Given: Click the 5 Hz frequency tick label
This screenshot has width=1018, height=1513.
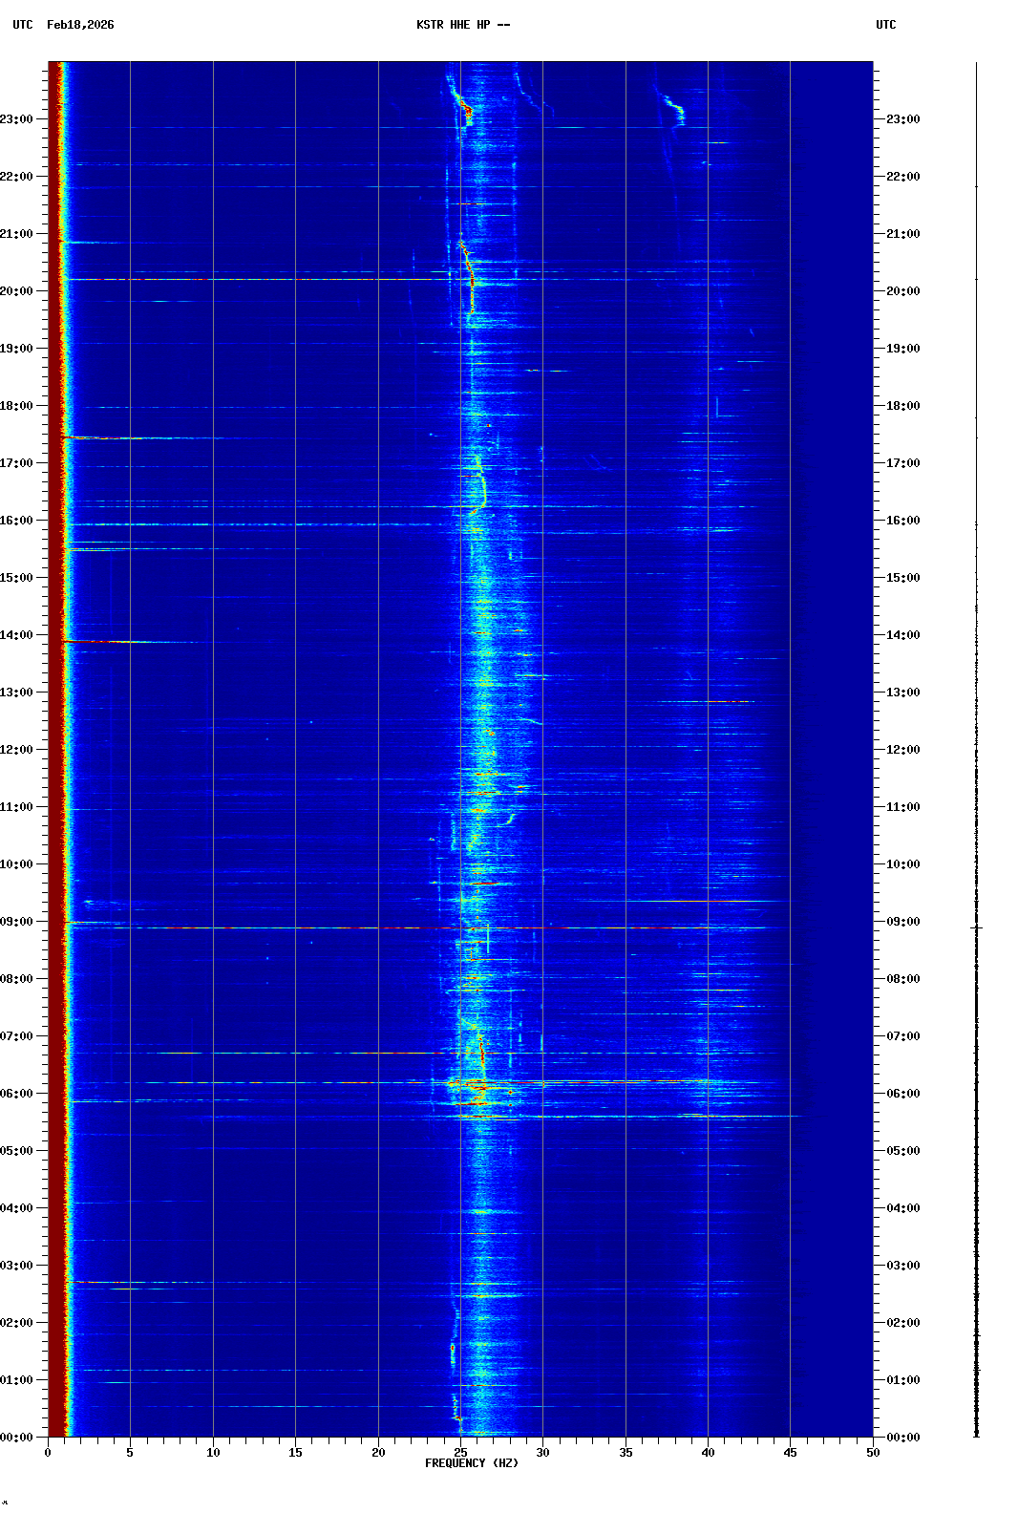Looking at the screenshot, I should coord(130,1453).
